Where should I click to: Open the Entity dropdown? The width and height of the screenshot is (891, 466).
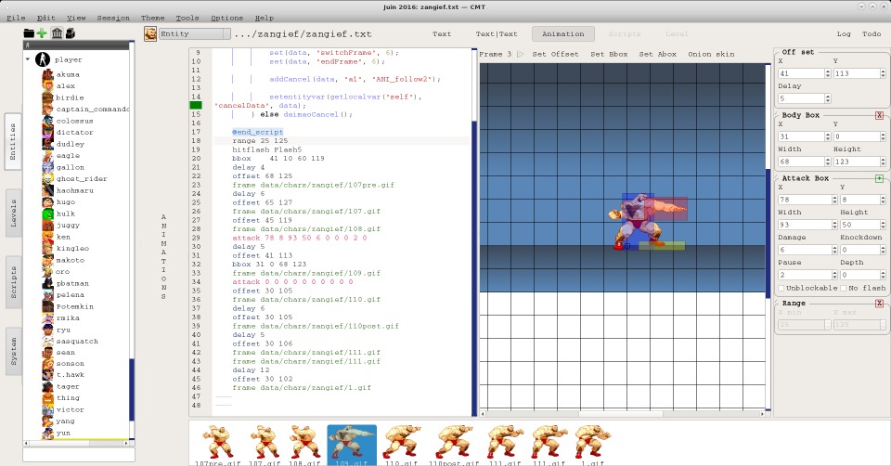tap(194, 34)
